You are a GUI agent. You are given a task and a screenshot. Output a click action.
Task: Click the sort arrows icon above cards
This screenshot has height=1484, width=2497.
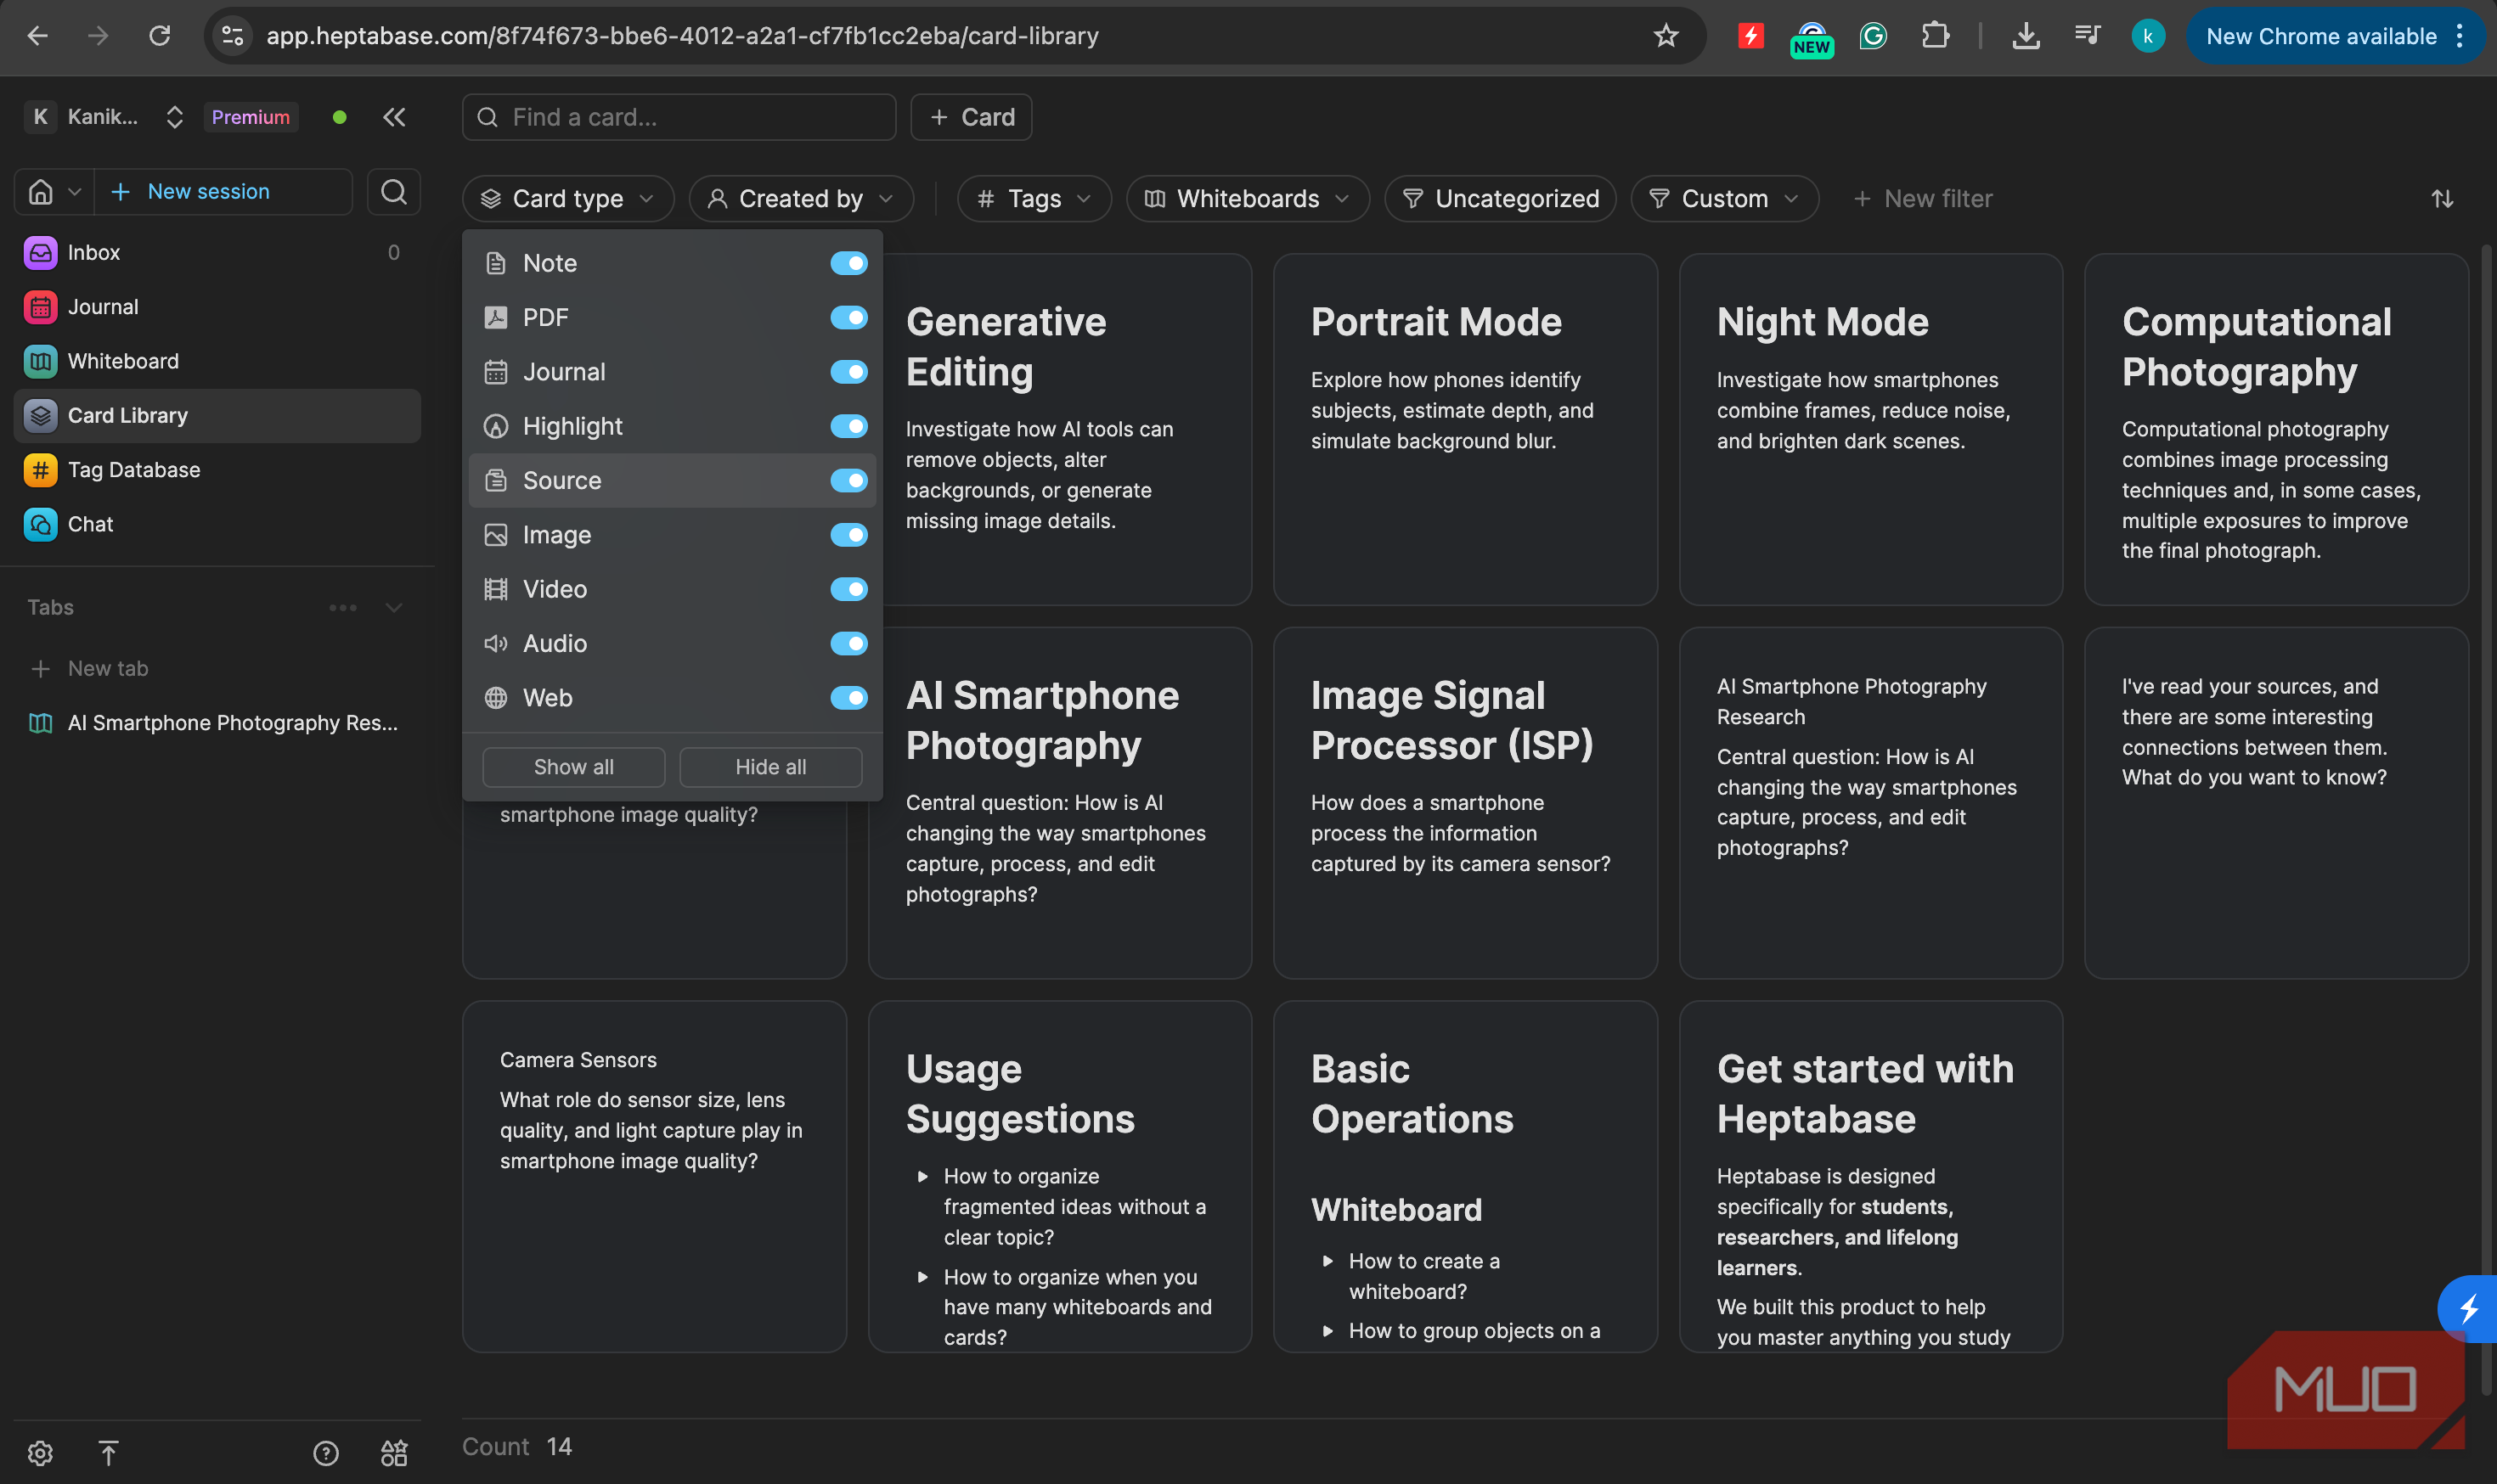coord(2442,198)
